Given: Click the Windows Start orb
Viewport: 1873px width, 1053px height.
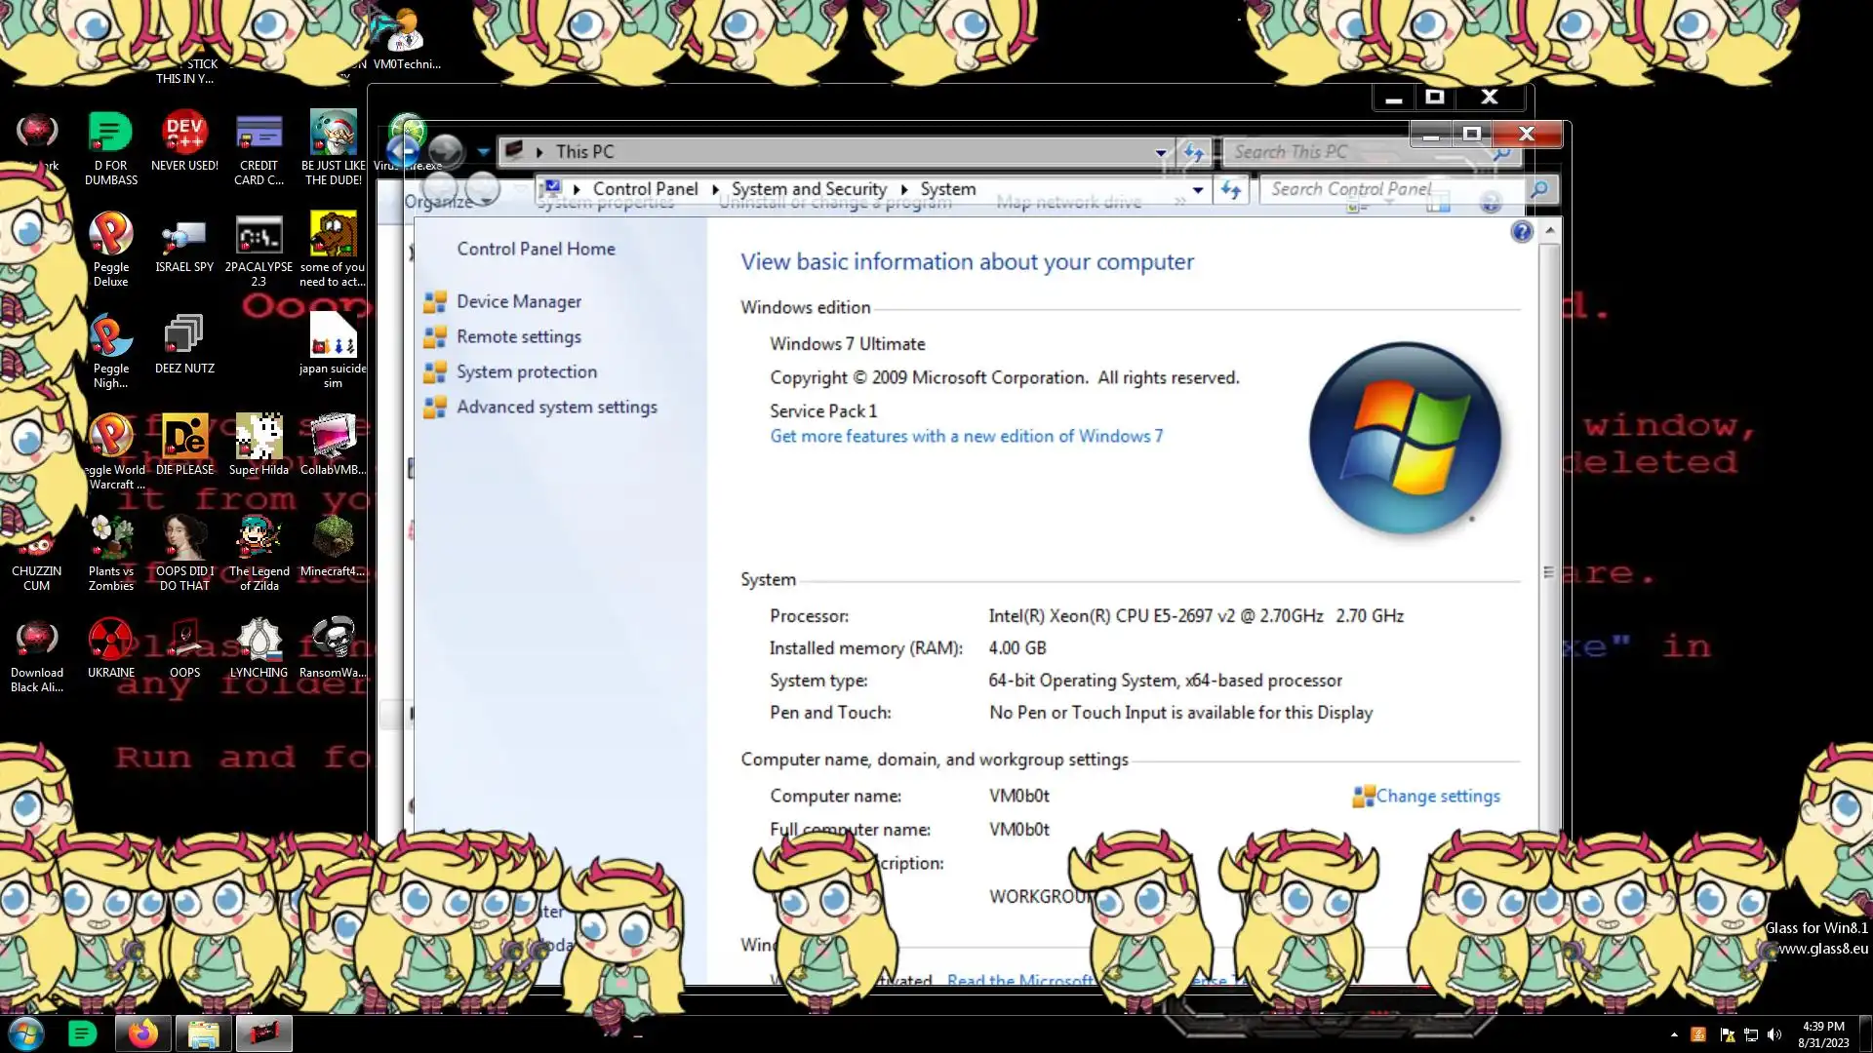Looking at the screenshot, I should pos(26,1033).
